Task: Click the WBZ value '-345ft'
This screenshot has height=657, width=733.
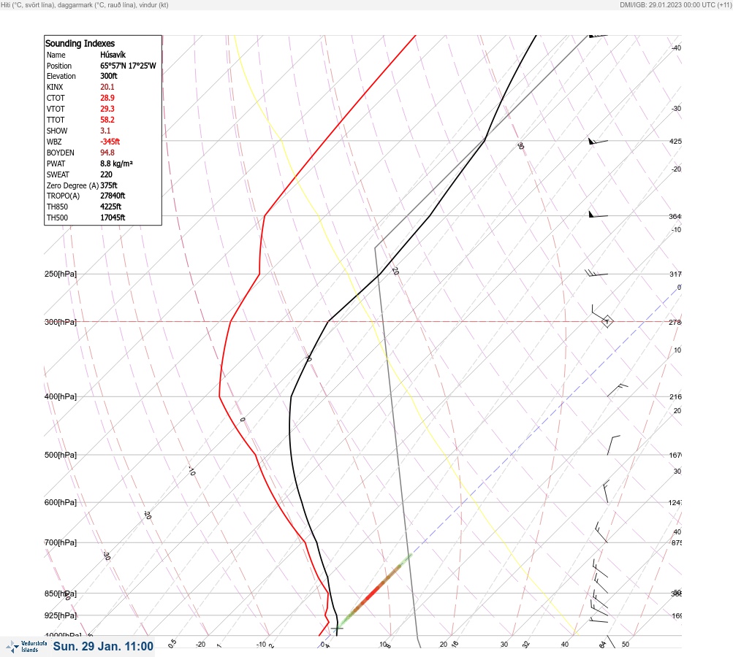Action: [110, 142]
